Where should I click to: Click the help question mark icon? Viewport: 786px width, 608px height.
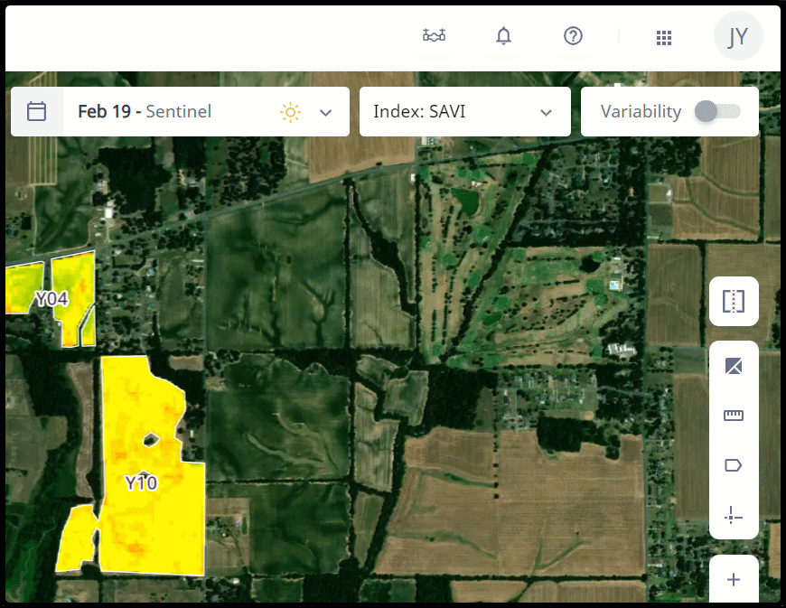573,36
